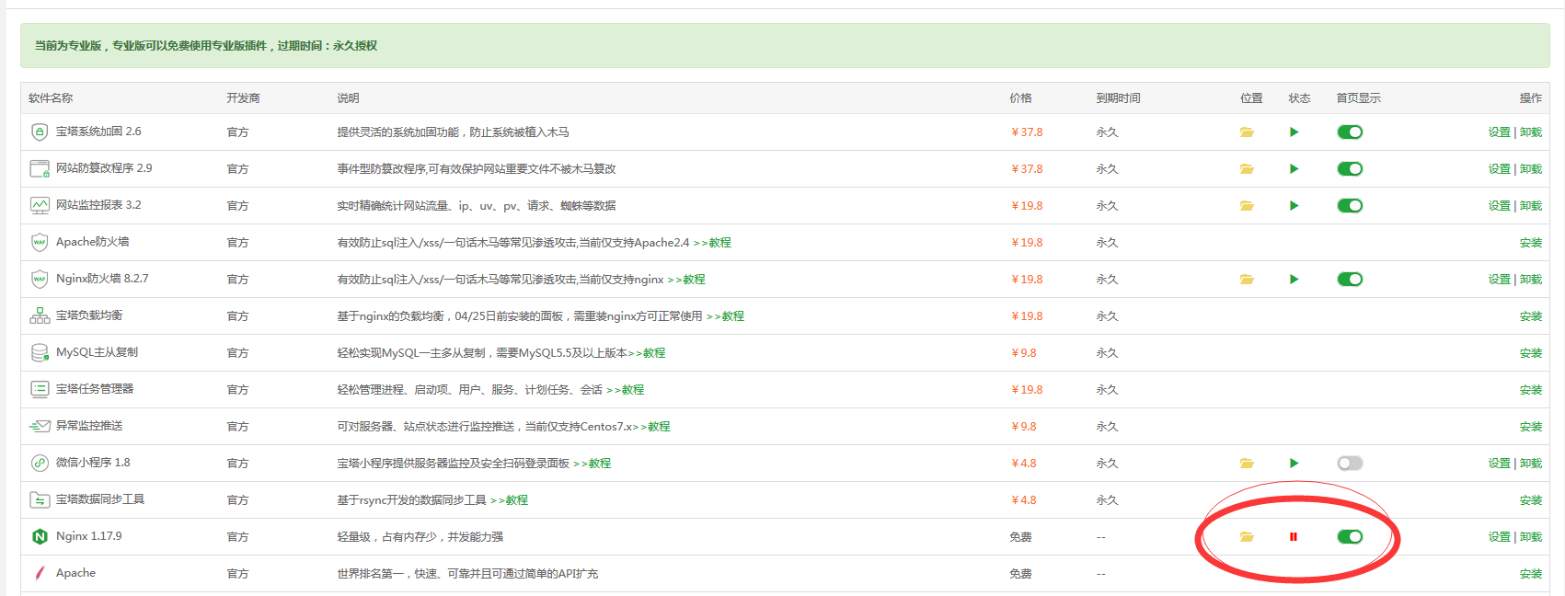This screenshot has width=1565, height=596.
Task: Open folder location for 网站防篡改程序
Action: point(1247,169)
